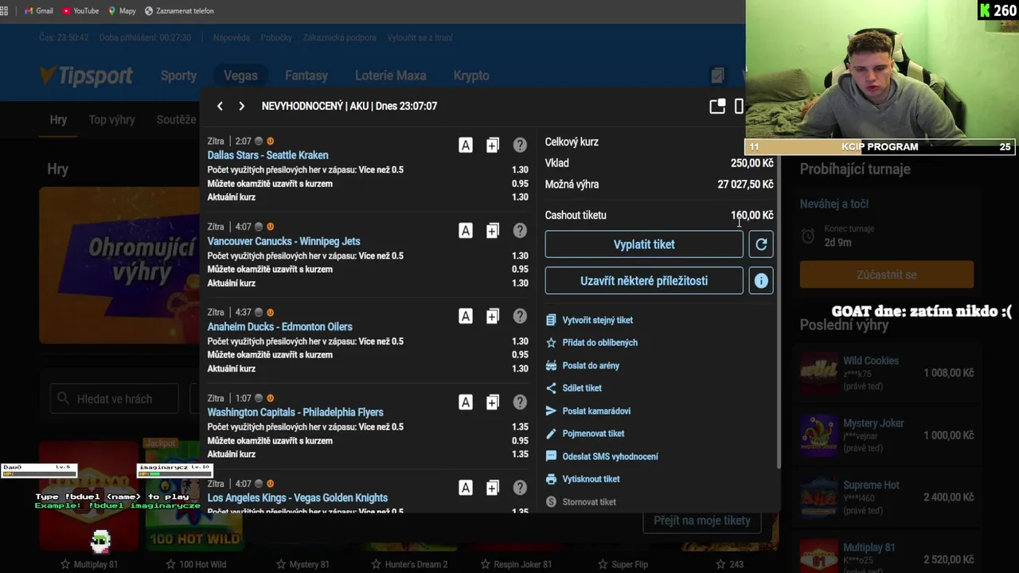Add Vancouver Canucks - Winnipeg Jets bet icon
Screen dimensions: 1019x573
492,231
